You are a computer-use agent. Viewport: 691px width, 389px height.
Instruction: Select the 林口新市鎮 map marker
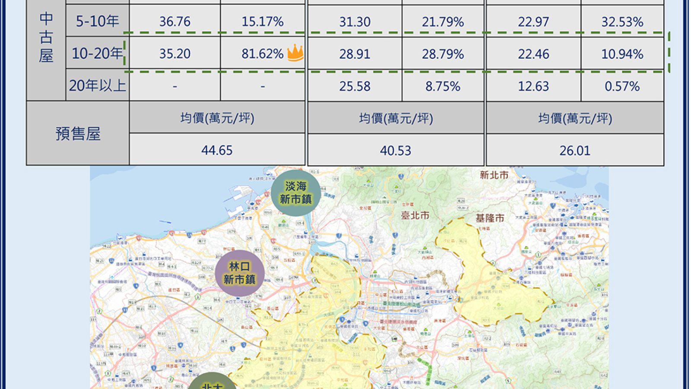(x=240, y=273)
